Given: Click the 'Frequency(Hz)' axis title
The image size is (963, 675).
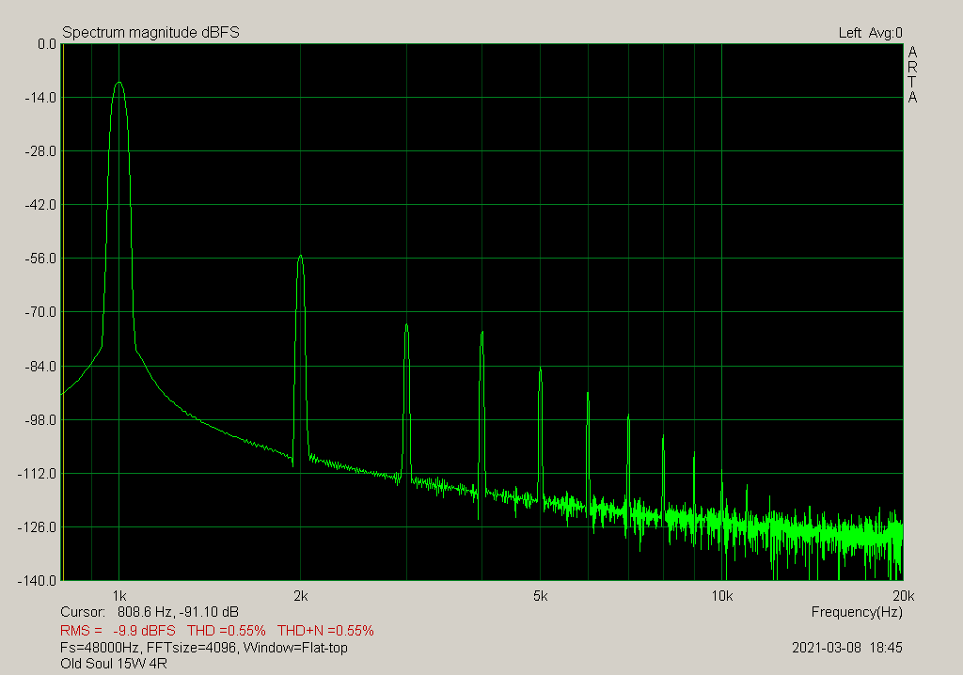Looking at the screenshot, I should (857, 612).
